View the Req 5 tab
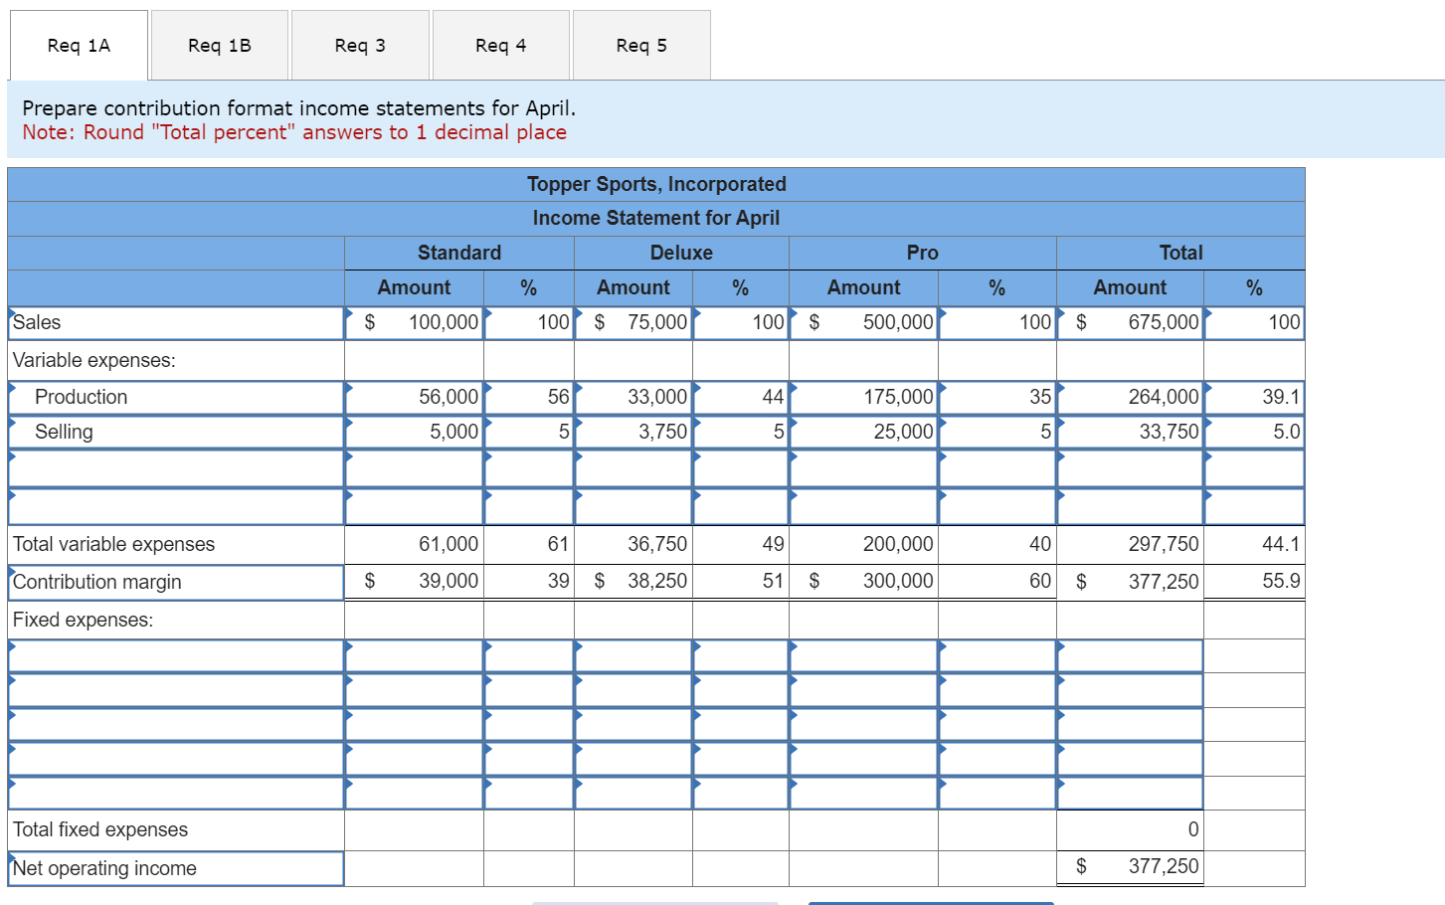This screenshot has height=905, width=1445. click(641, 46)
